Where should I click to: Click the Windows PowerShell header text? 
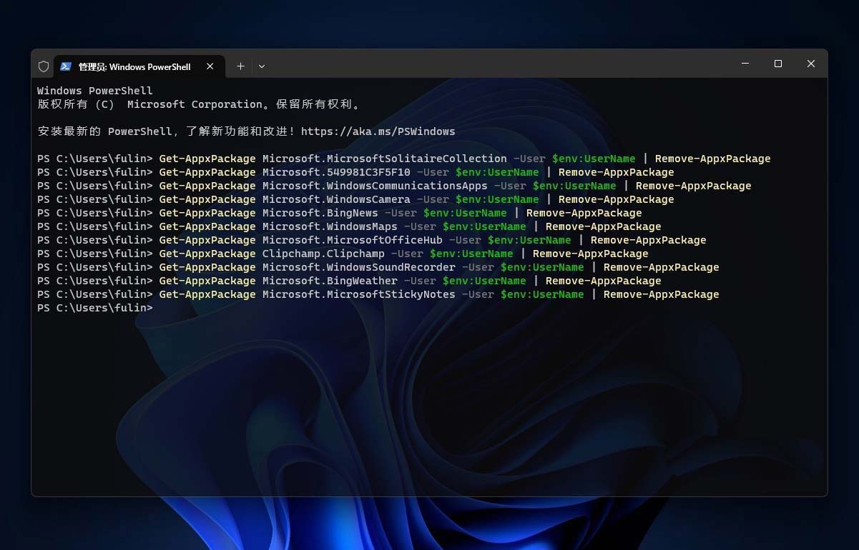click(x=94, y=91)
